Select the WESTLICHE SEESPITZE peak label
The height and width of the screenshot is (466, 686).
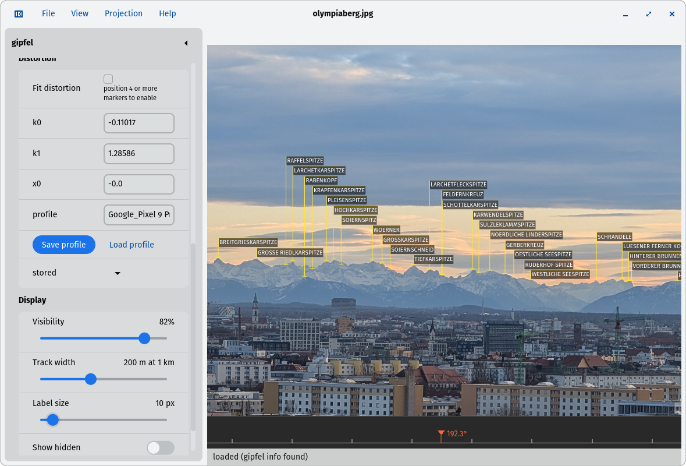pyautogui.click(x=560, y=274)
